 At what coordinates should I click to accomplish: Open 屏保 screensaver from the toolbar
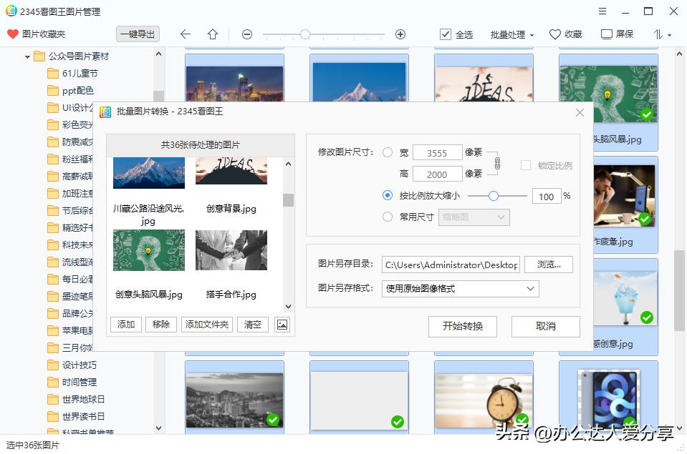coord(610,34)
